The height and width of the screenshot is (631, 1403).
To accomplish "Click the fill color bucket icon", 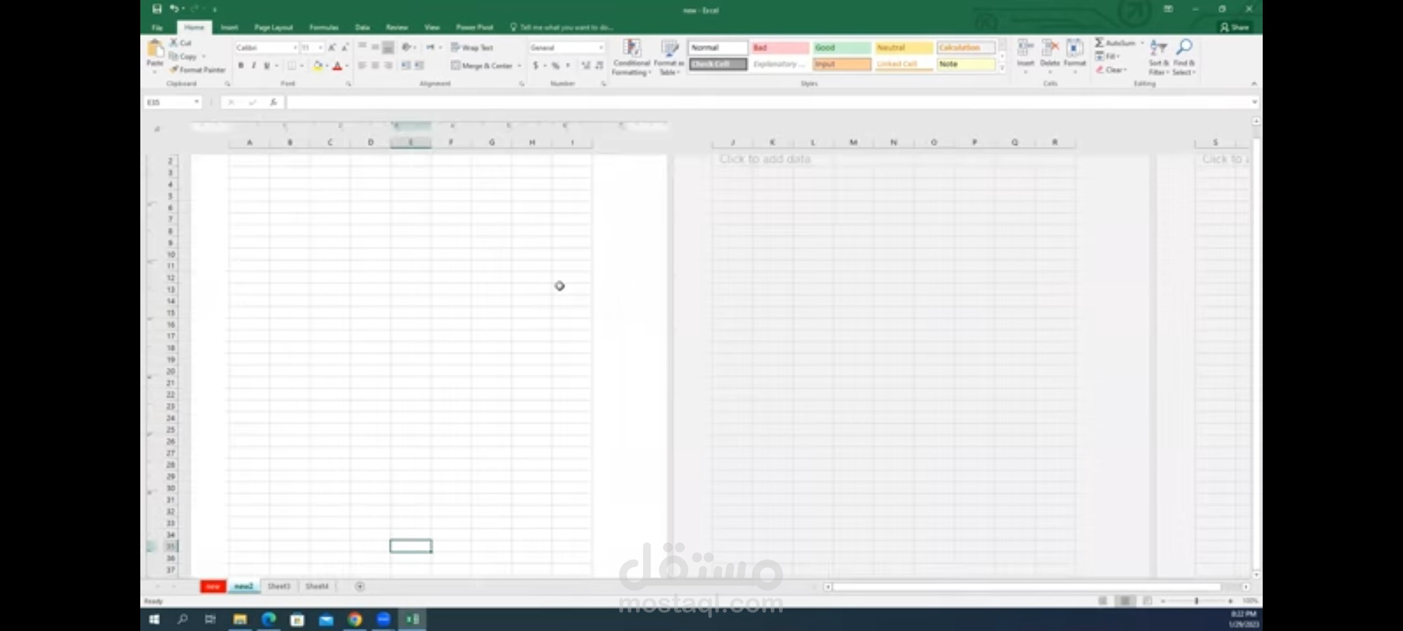I will pos(317,66).
